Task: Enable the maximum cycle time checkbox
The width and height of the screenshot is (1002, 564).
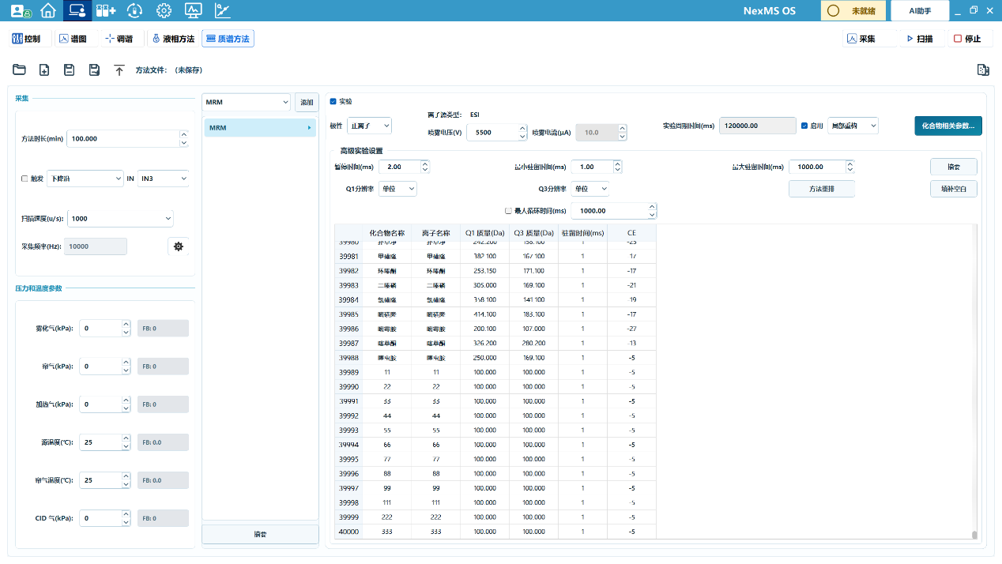Action: [508, 211]
